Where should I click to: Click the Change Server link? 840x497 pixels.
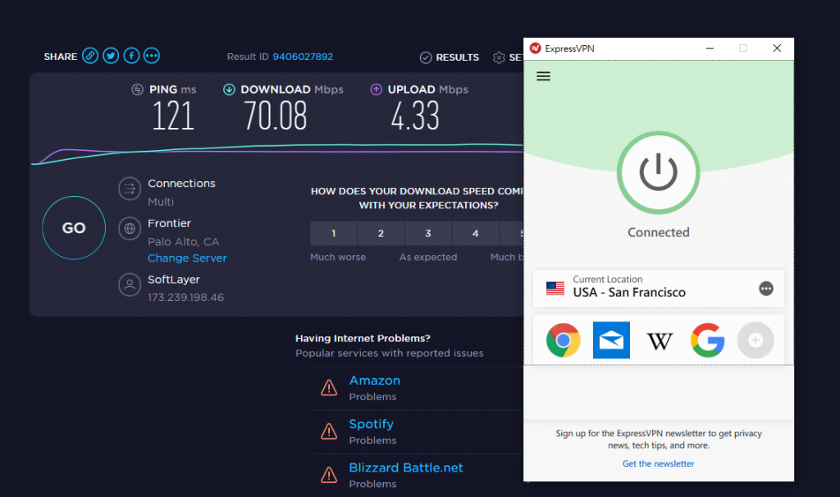(188, 258)
